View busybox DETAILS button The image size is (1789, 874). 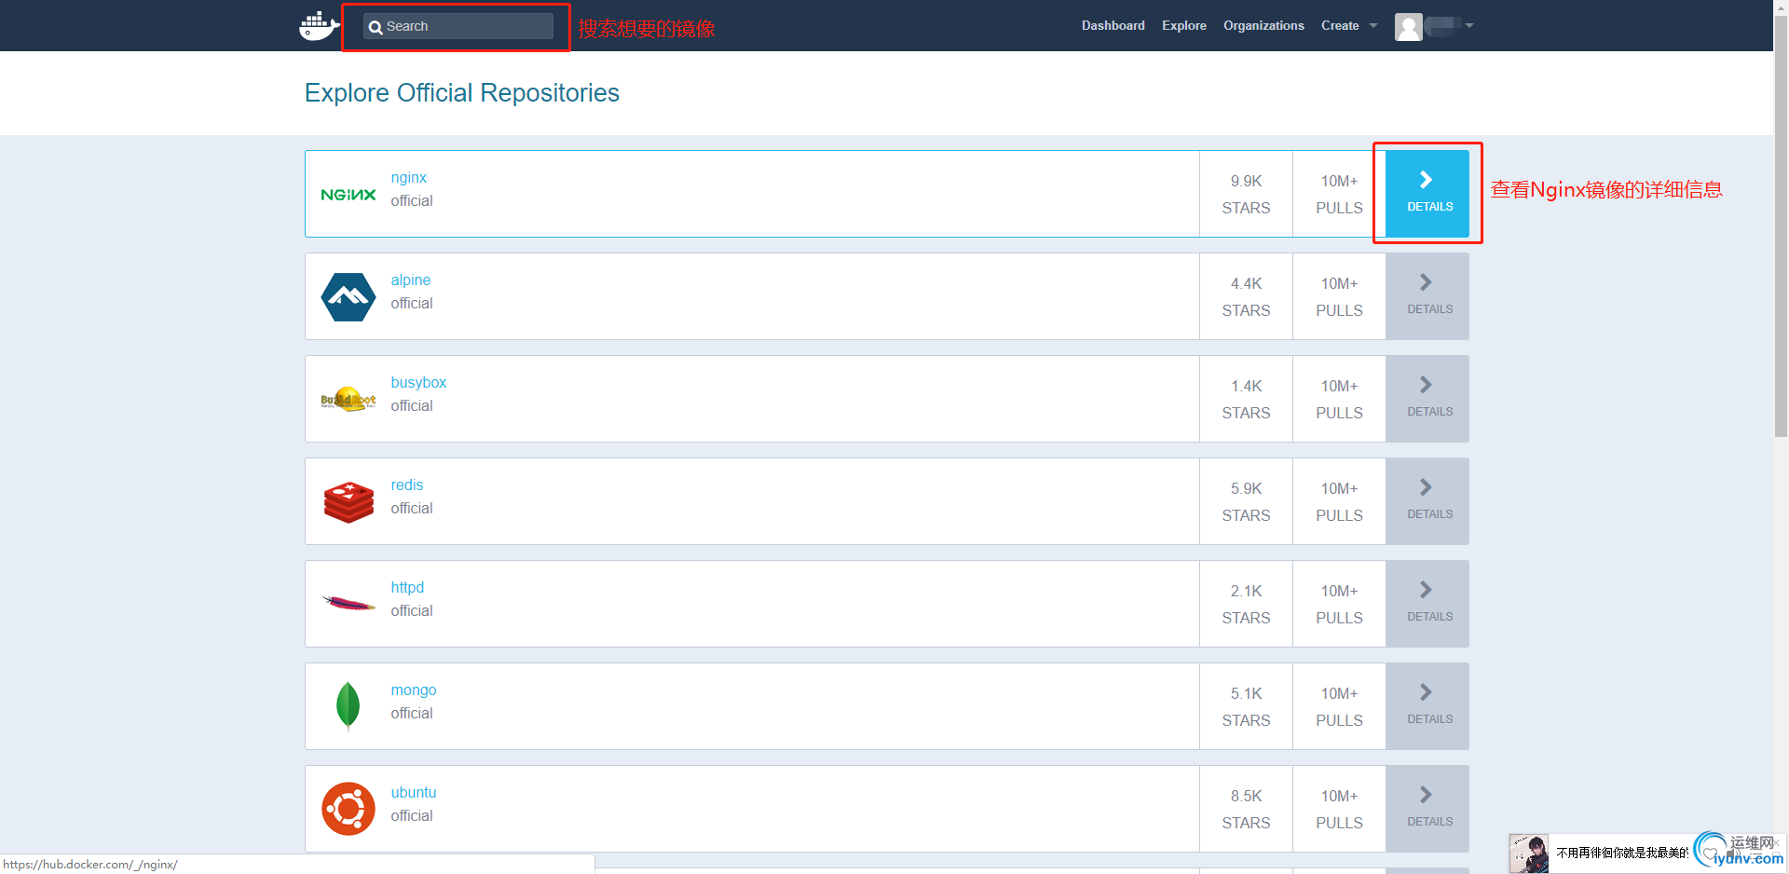coord(1427,399)
